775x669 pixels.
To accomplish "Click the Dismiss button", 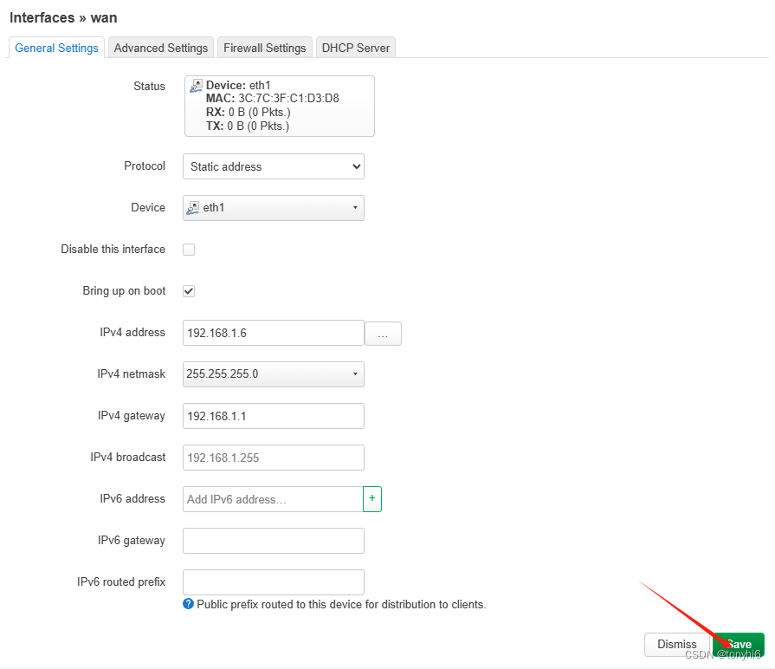I will (676, 645).
